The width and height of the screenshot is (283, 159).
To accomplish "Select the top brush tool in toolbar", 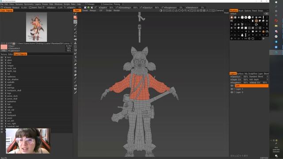I will [76, 14].
